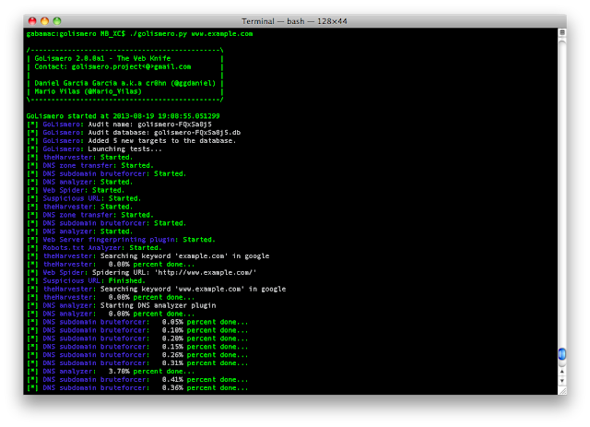Click the bruteforcer '0.26% percent done' line
The height and width of the screenshot is (427, 590).
coord(137,355)
